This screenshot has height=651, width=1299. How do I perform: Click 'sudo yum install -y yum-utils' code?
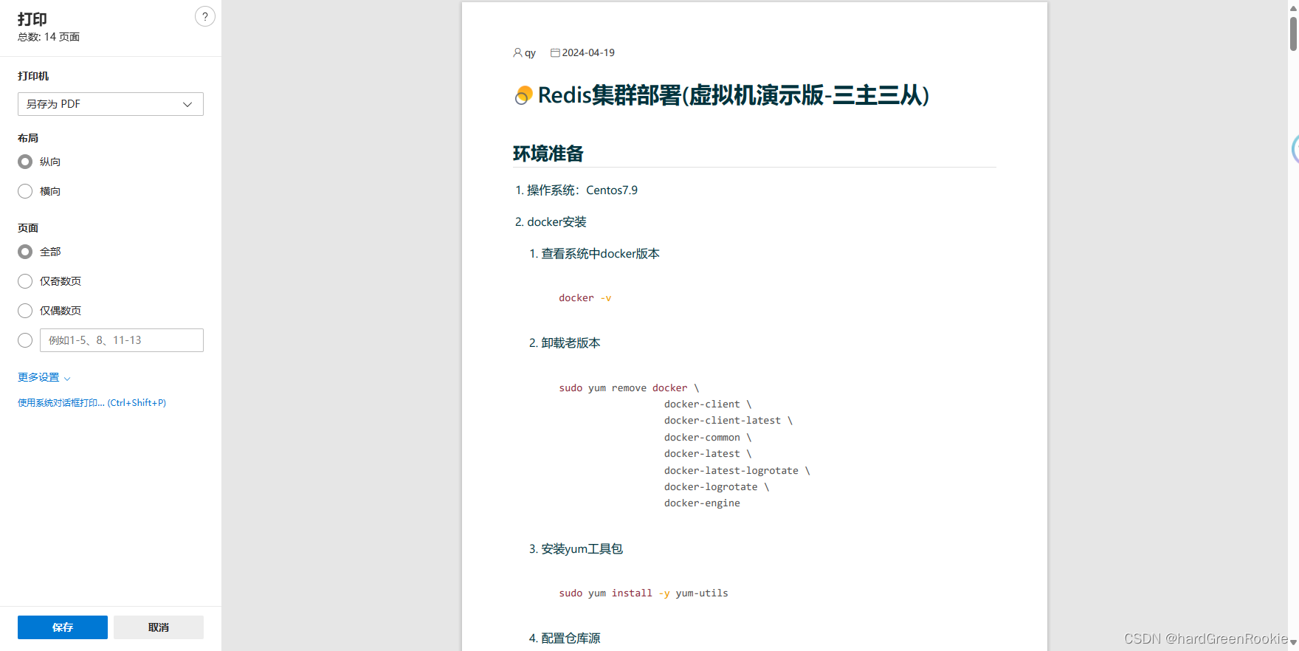click(644, 593)
